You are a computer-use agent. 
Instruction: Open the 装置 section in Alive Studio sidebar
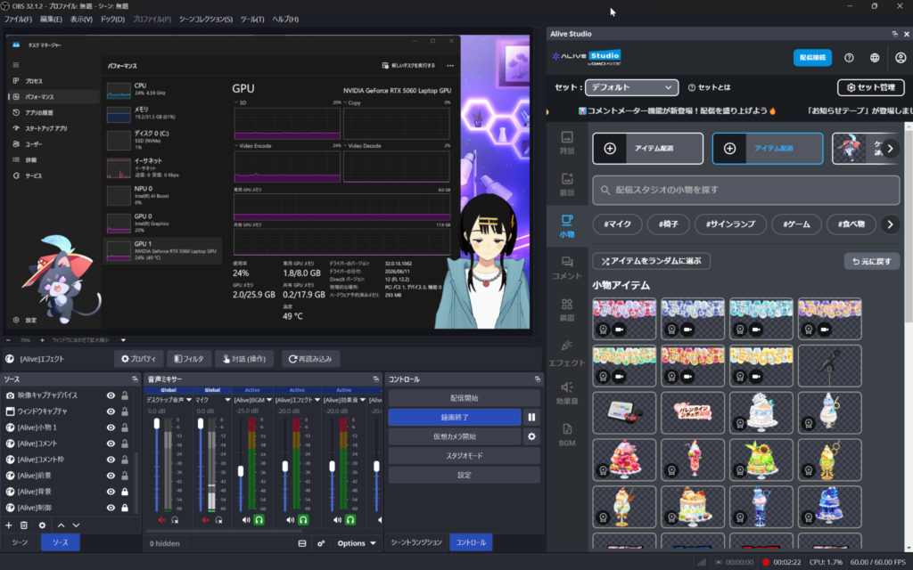tap(566, 310)
